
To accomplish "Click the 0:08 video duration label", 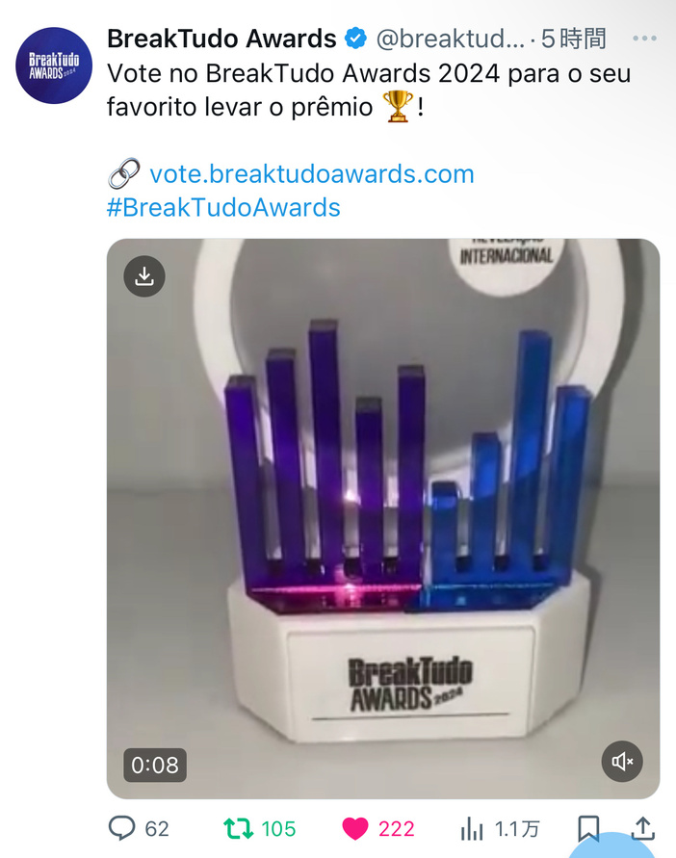I will [155, 765].
